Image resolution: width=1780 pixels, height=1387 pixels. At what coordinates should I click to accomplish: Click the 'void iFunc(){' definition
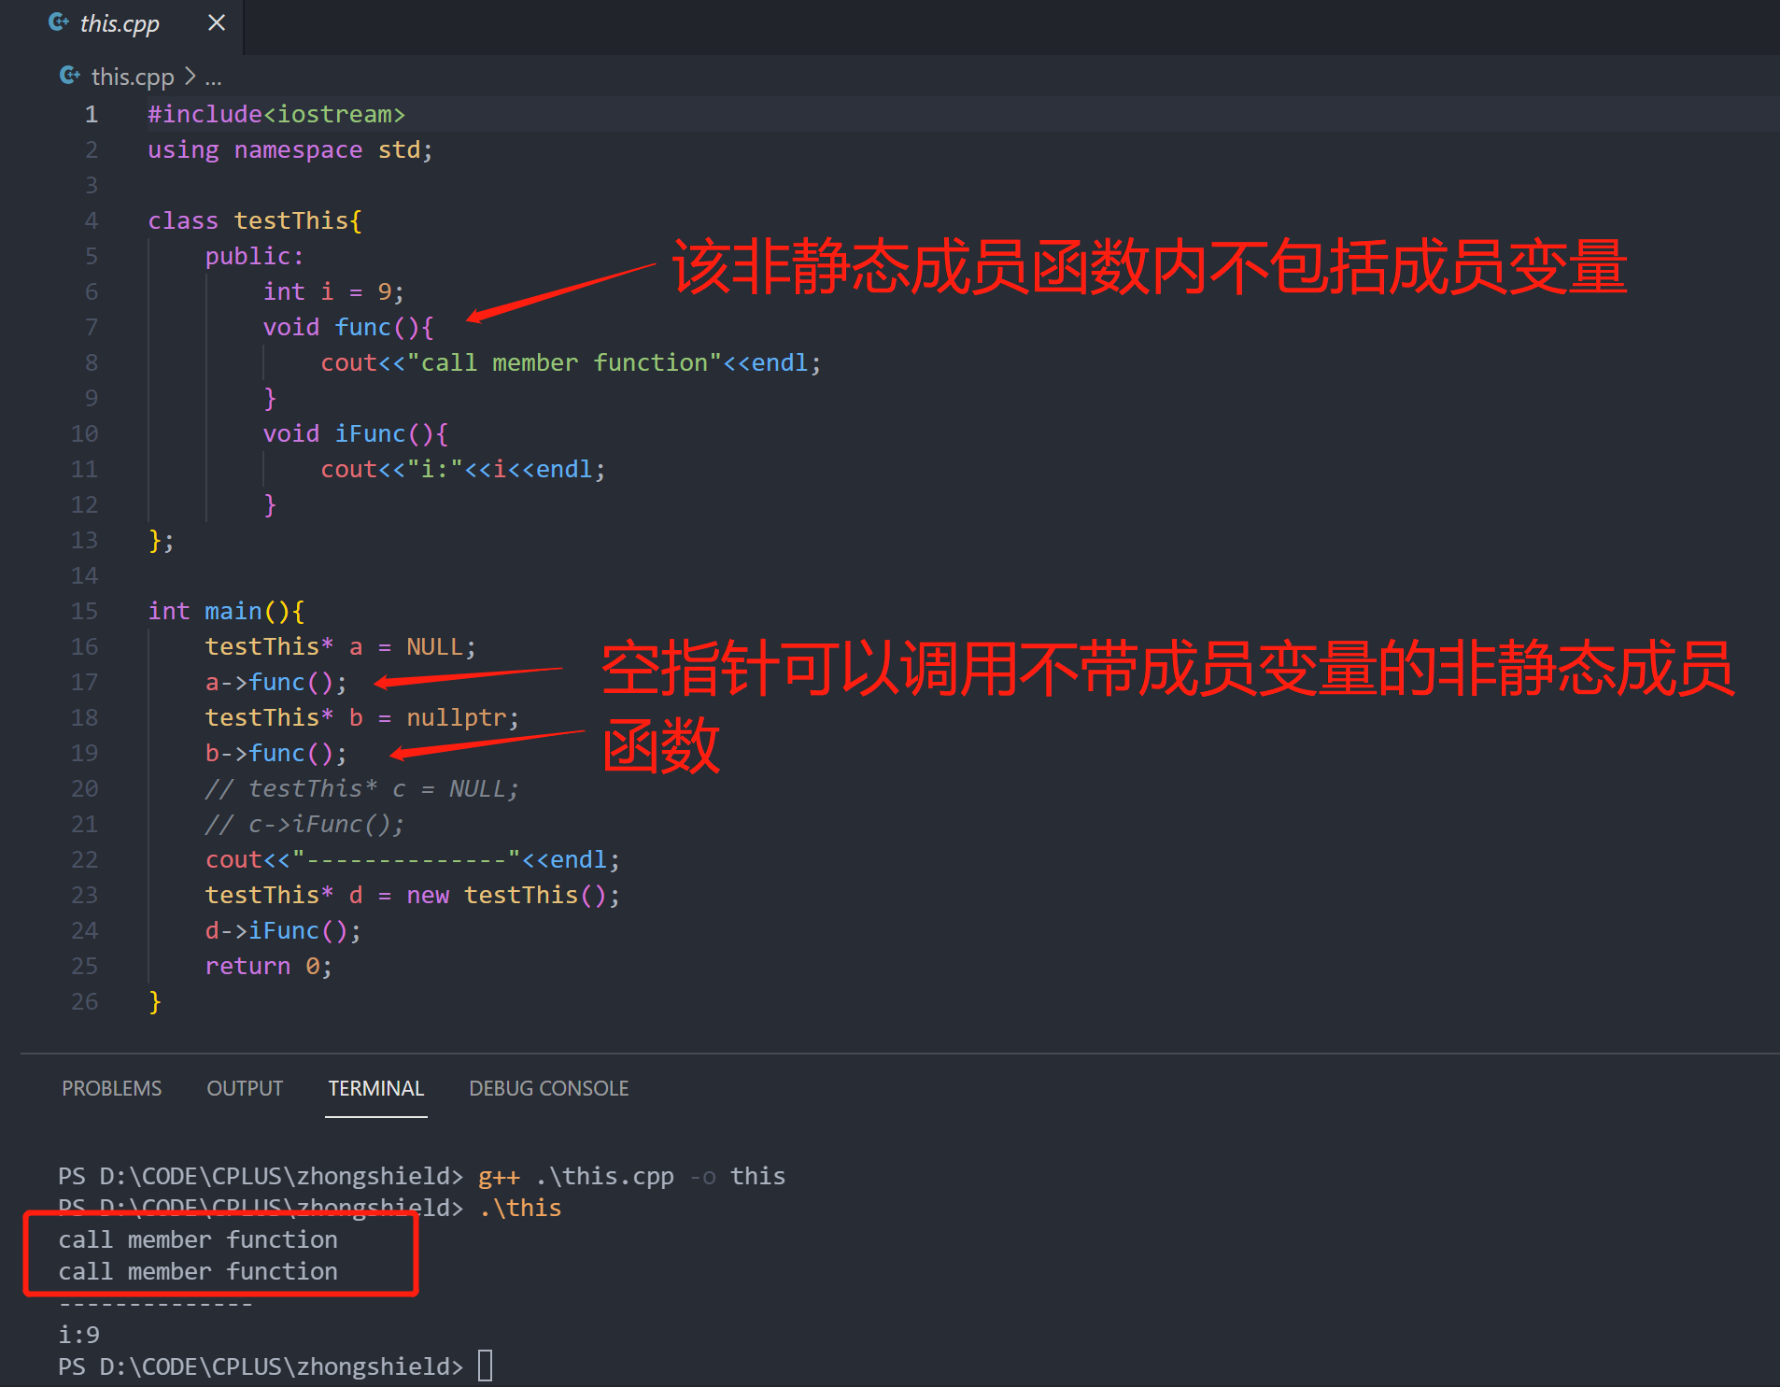356,433
